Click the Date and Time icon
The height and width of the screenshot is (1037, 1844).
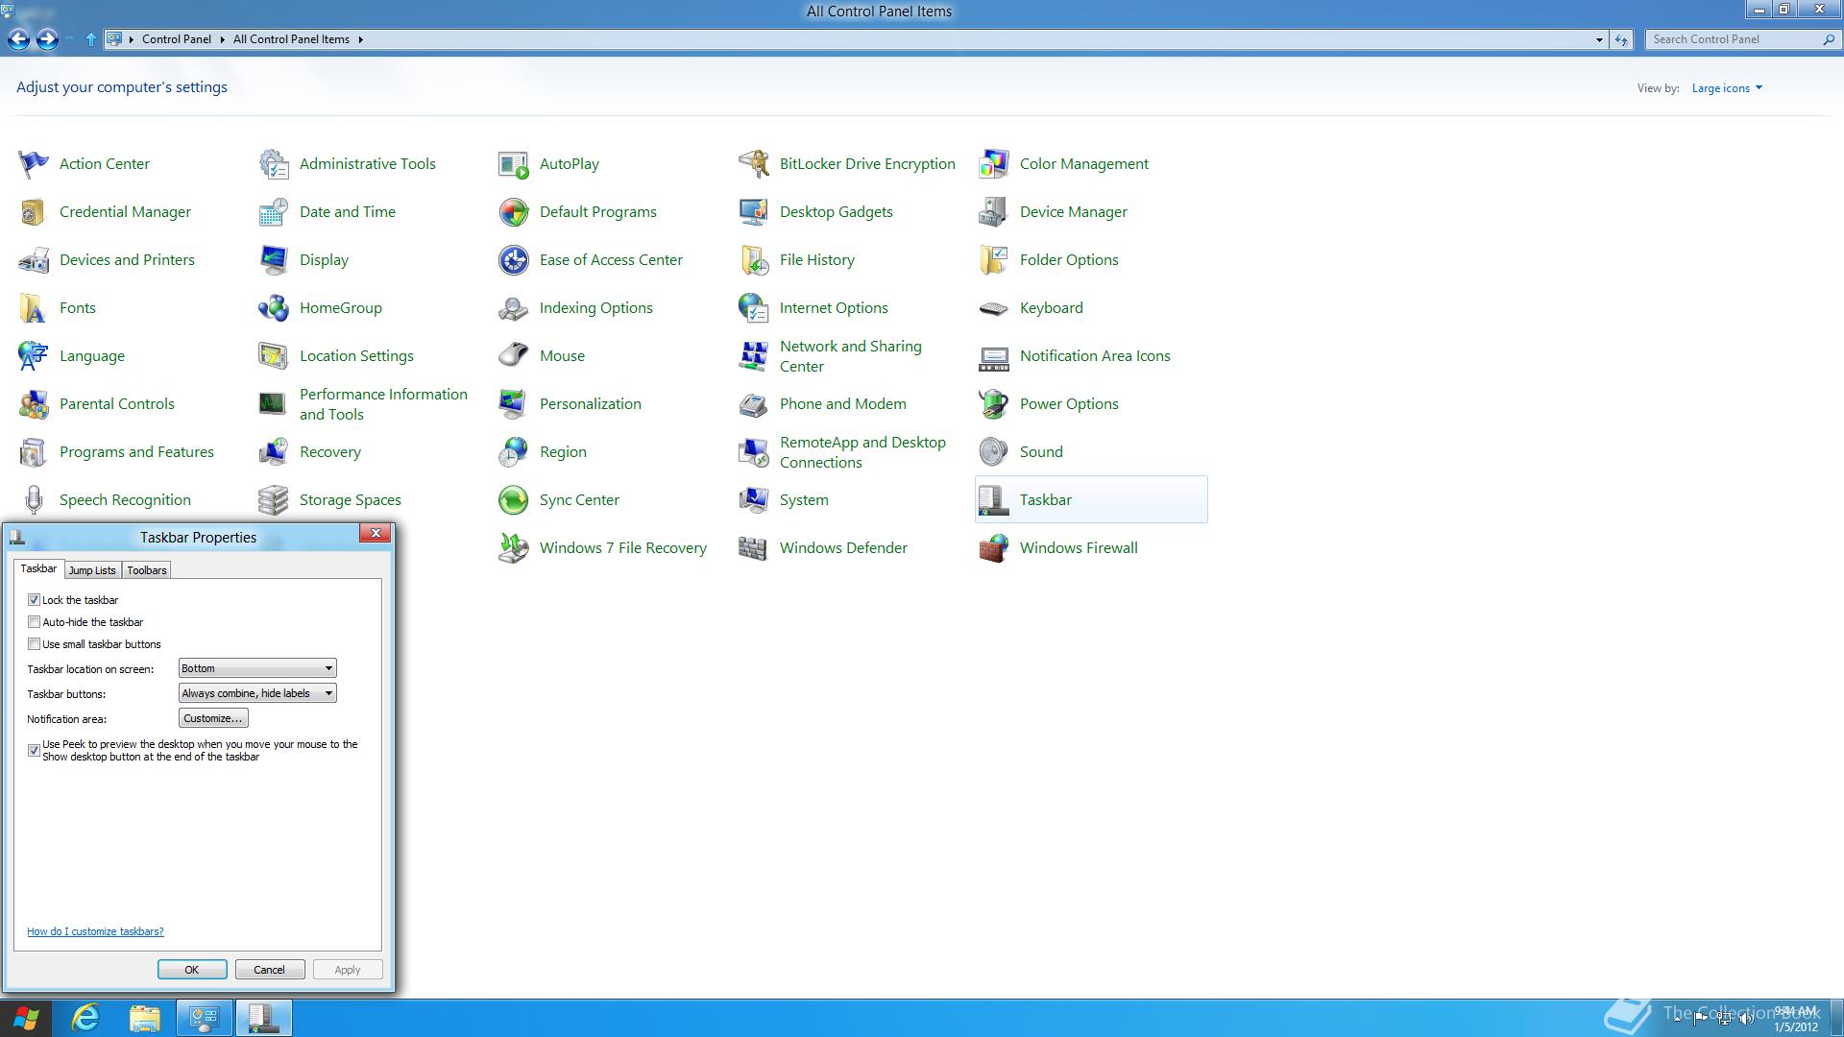click(x=274, y=212)
